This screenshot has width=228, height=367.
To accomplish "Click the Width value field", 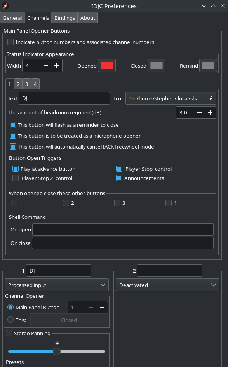I will coord(31,66).
